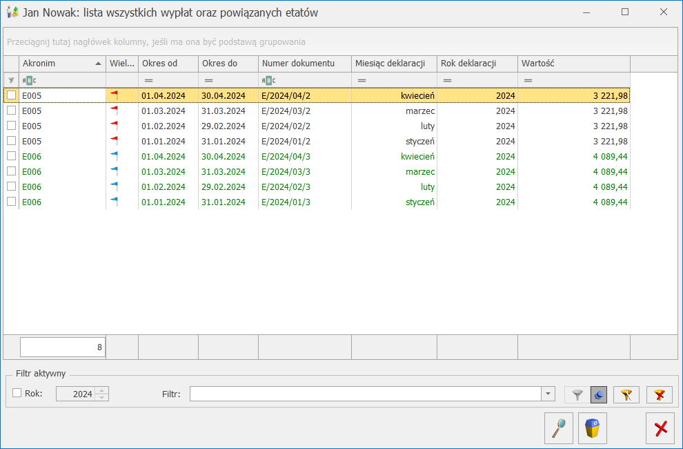Select document number E/2024/02/3
This screenshot has height=449, width=683.
[x=286, y=187]
